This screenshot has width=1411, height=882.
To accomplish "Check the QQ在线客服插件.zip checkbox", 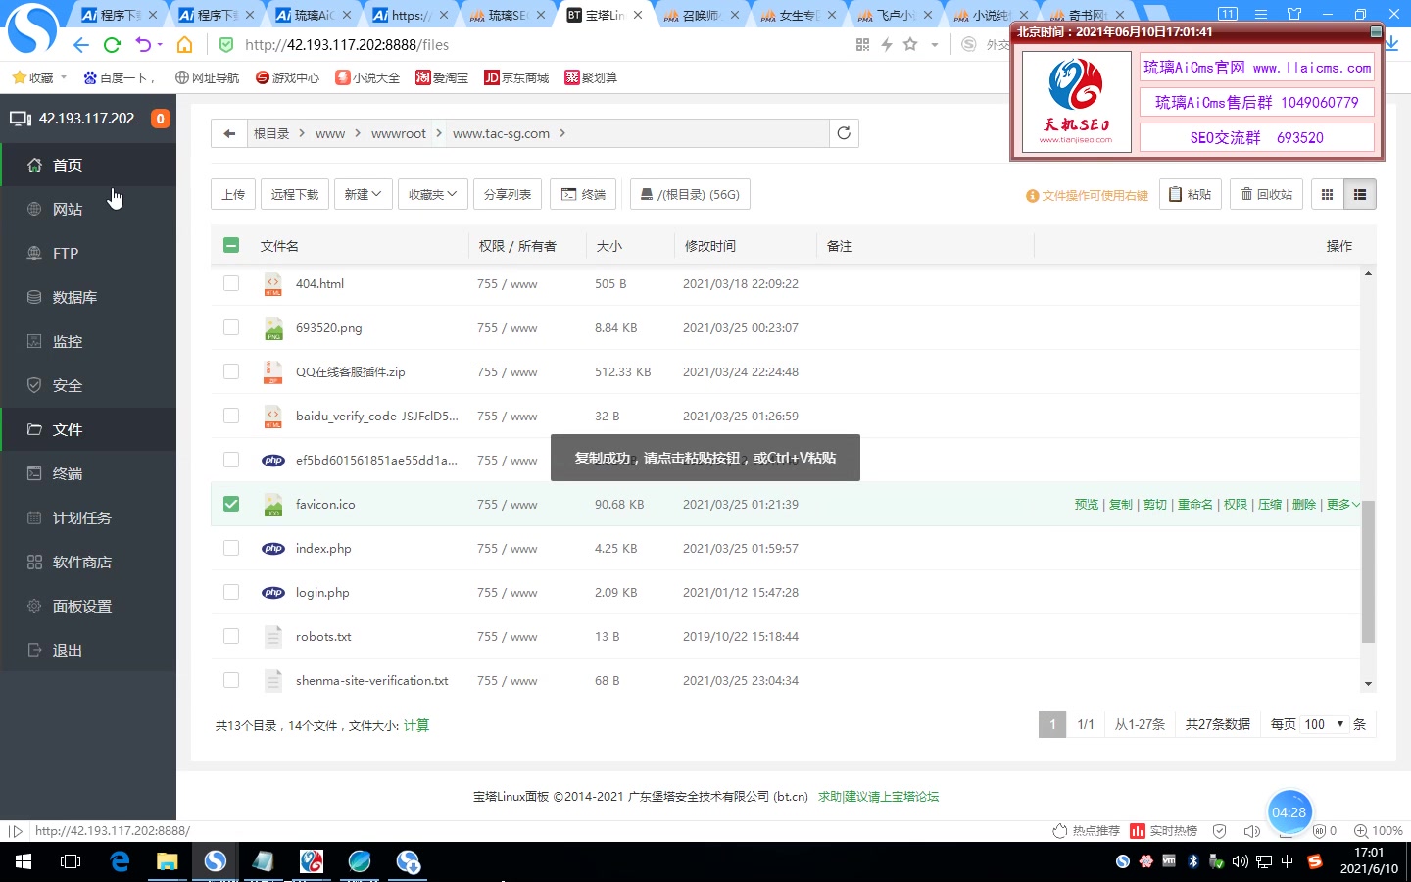I will pyautogui.click(x=231, y=371).
